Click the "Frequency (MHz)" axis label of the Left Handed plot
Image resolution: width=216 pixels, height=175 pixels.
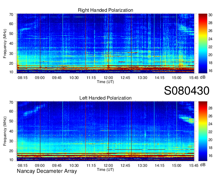click(5, 131)
